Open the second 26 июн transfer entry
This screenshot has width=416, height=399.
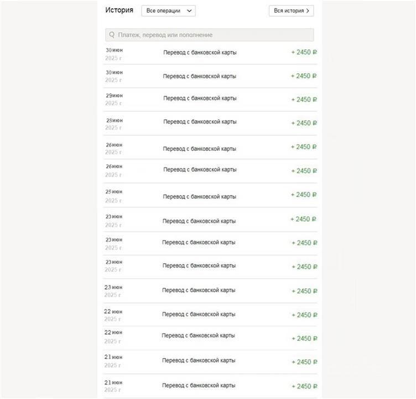(200, 170)
